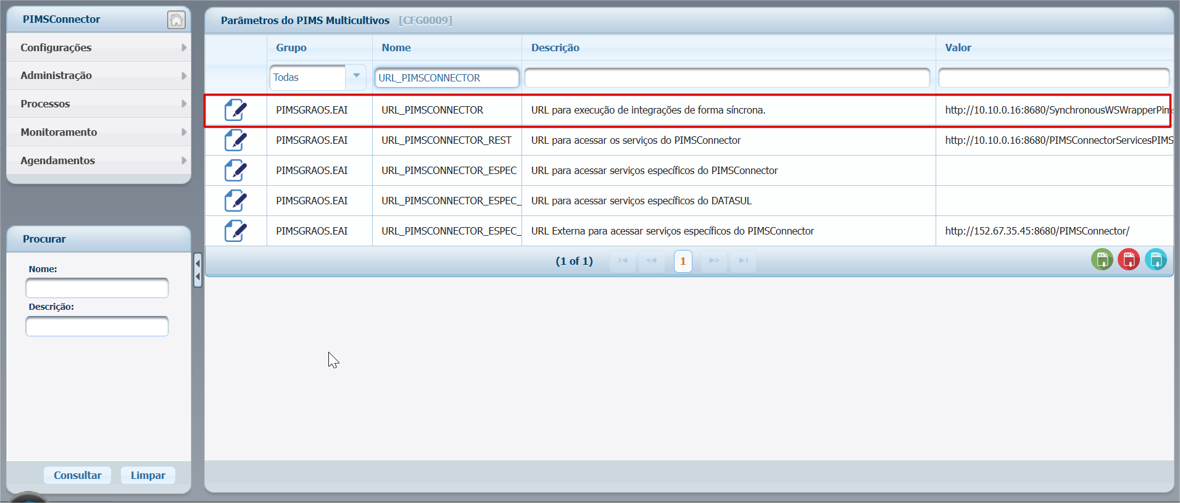Viewport: 1180px width, 503px height.
Task: Expand the Agendamentos menu
Action: pos(99,160)
